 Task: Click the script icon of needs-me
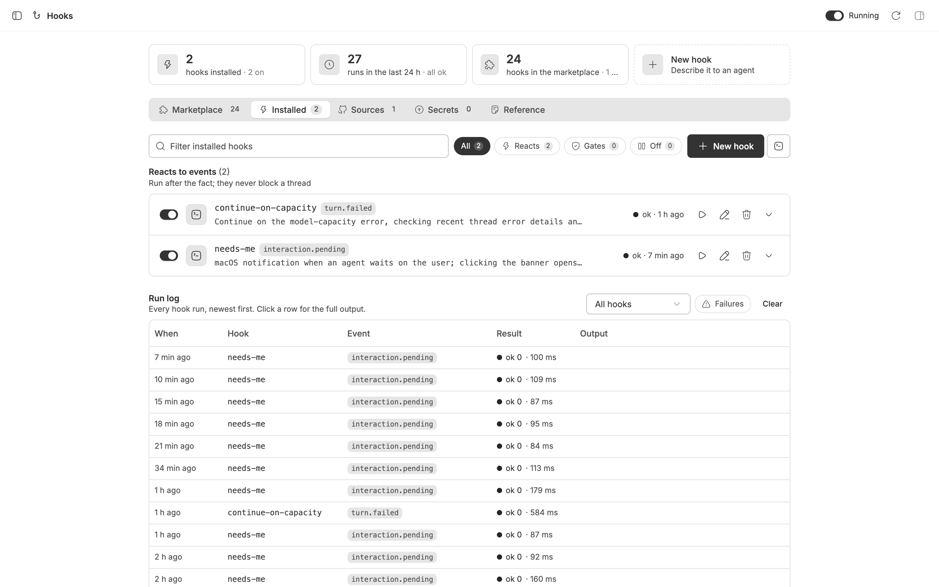tap(196, 255)
